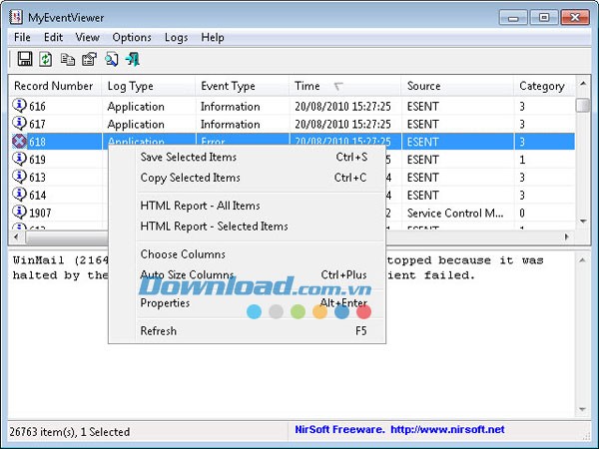
Task: Click Refresh in the context menu
Action: [247, 331]
